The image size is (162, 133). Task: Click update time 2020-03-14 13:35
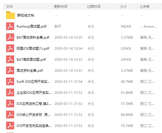[x=68, y=38]
